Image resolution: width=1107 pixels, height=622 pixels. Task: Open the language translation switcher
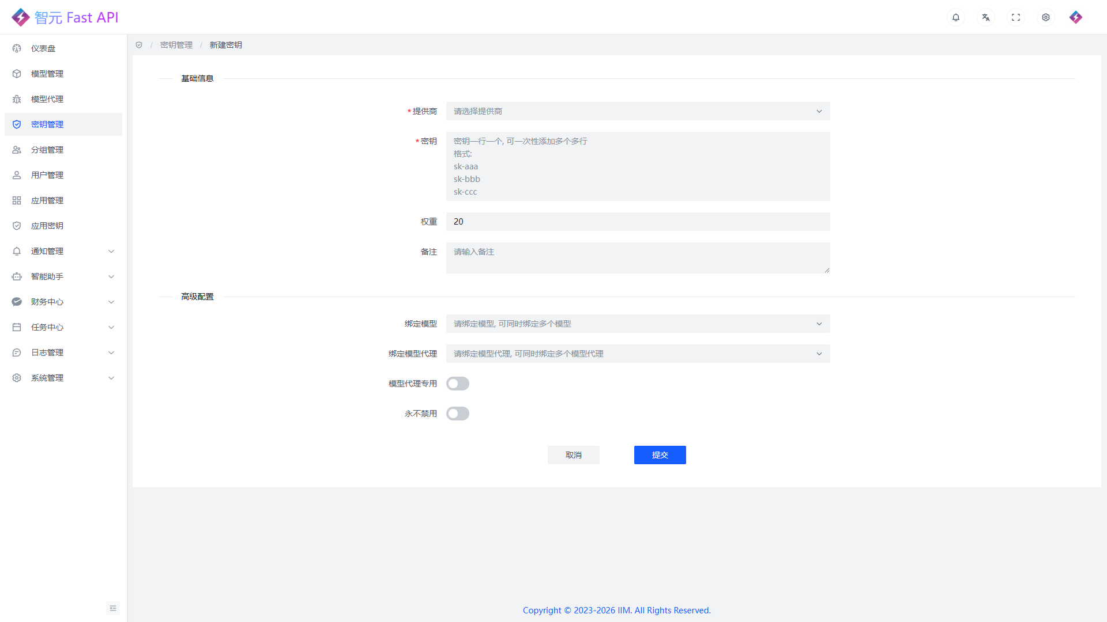click(x=986, y=17)
